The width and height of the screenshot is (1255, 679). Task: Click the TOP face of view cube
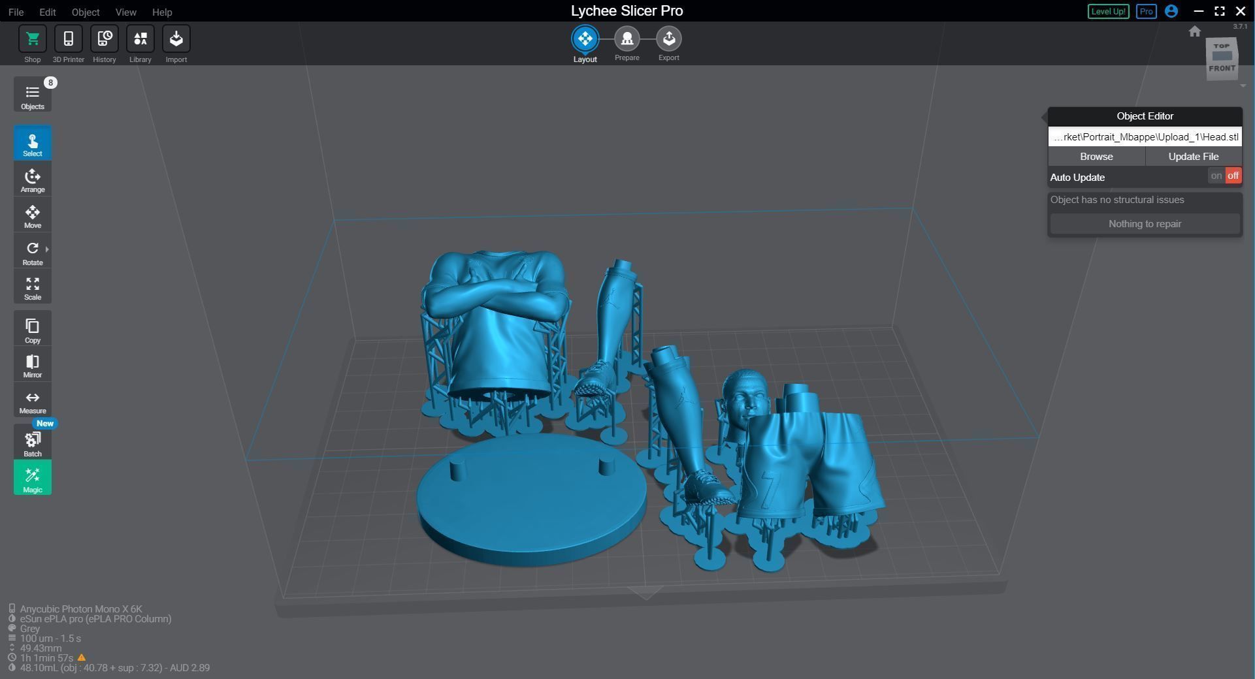[x=1222, y=46]
